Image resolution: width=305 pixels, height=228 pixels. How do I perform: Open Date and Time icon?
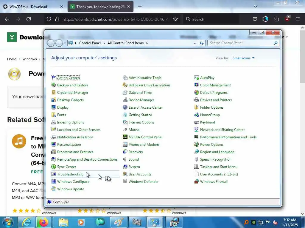(x=125, y=93)
